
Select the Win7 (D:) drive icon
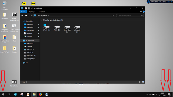pyautogui.click(x=57, y=28)
